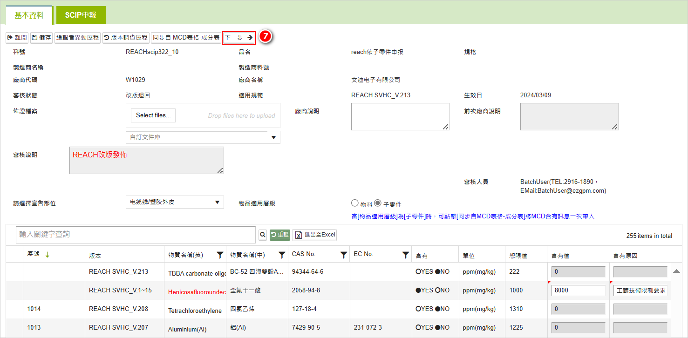Click the 儲存 (save) button
688x338 pixels.
(x=41, y=38)
